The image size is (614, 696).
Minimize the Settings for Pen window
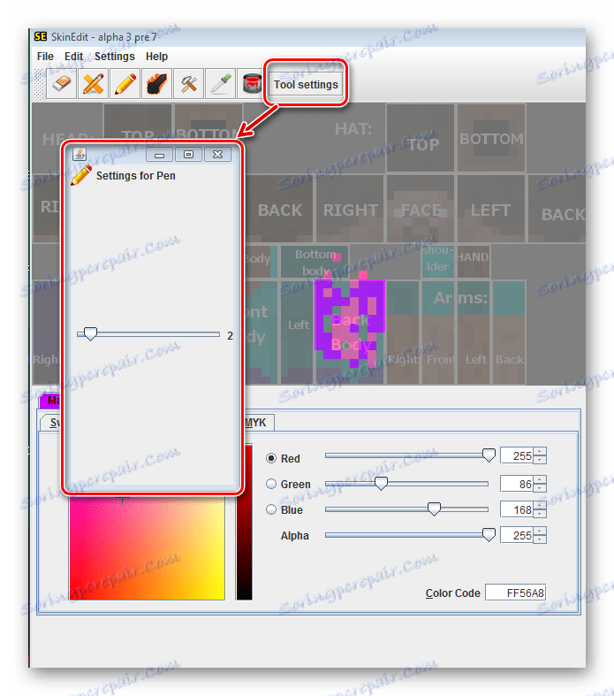point(160,155)
